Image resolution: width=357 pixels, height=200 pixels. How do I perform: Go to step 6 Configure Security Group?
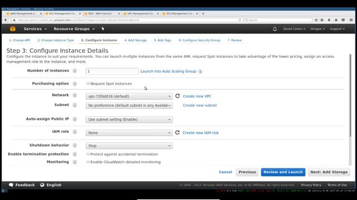pyautogui.click(x=199, y=40)
